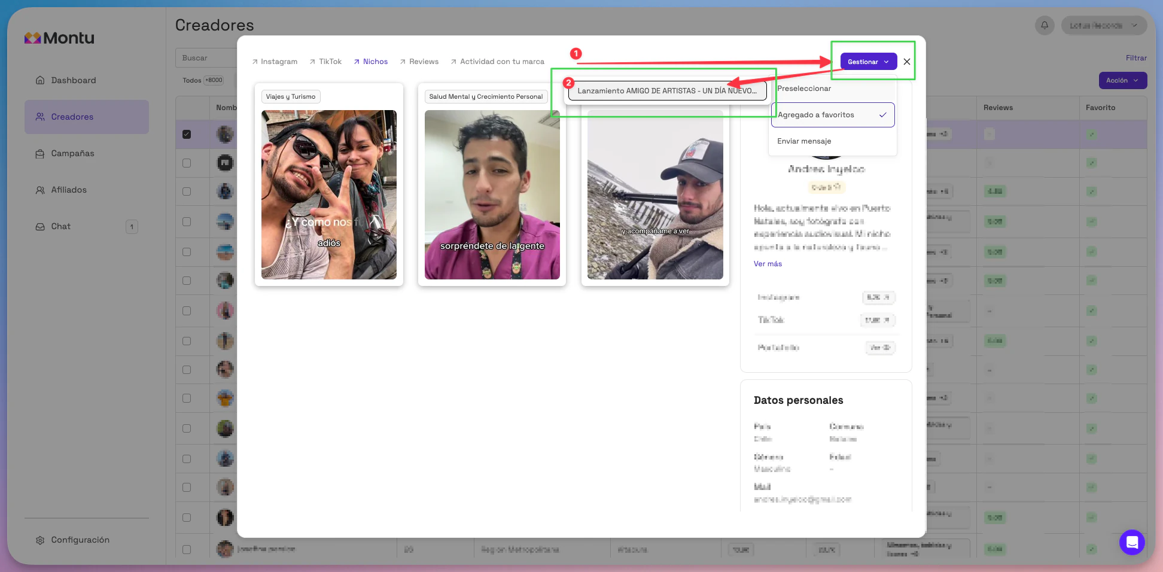Screen dimensions: 1163x572
Task: Click the Filtrar link
Action: tap(1136, 58)
